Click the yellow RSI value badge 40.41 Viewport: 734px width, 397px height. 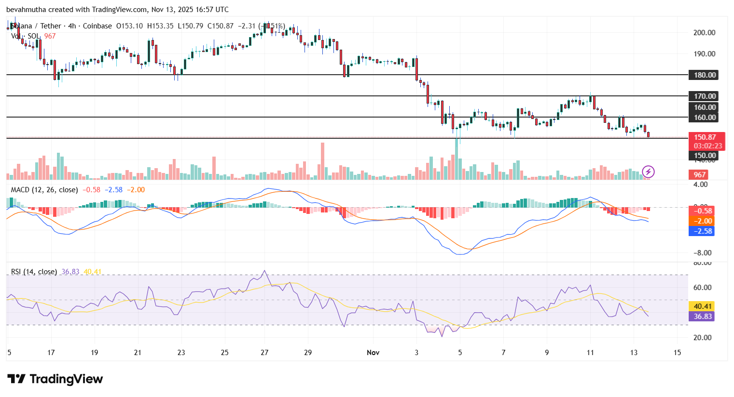tap(703, 305)
